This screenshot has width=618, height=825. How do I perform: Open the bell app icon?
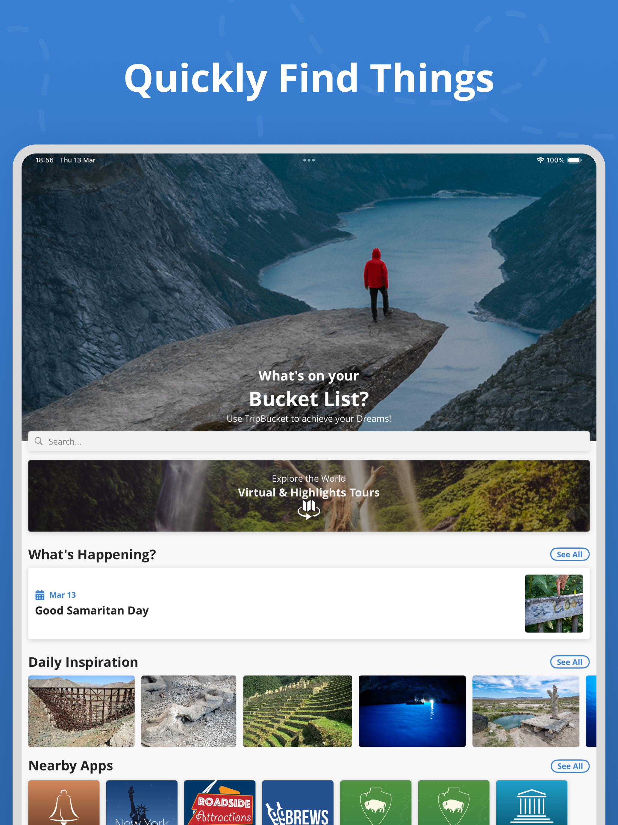[x=64, y=802]
